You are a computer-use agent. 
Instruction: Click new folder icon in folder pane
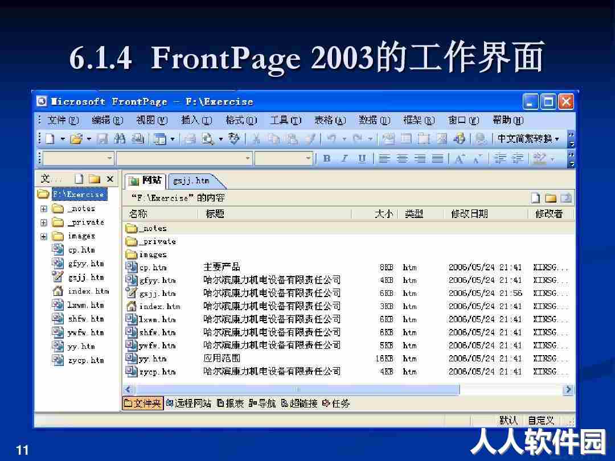94,179
